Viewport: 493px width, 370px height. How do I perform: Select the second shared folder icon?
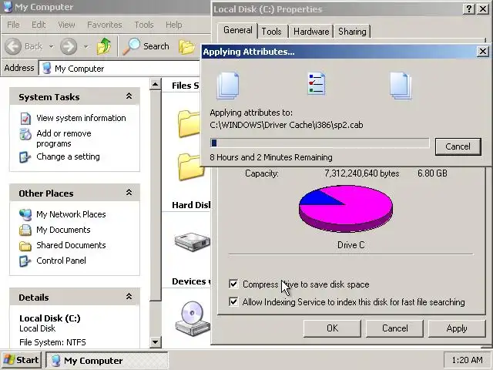coord(190,166)
